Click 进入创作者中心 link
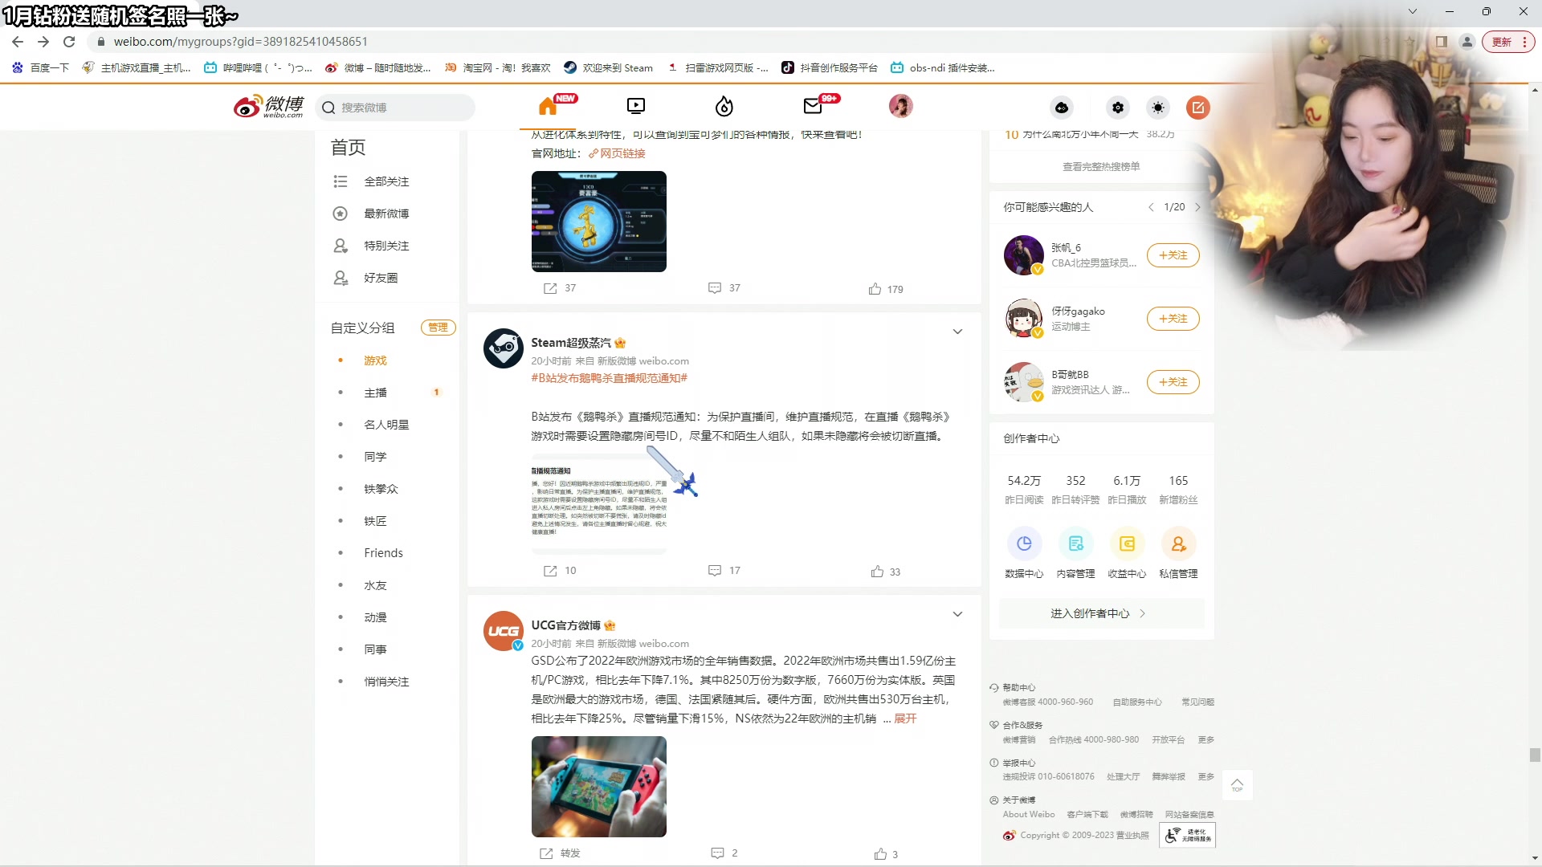Viewport: 1542px width, 867px height. point(1101,613)
